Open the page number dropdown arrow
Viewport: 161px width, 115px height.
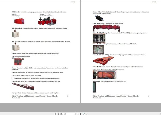point(75,114)
